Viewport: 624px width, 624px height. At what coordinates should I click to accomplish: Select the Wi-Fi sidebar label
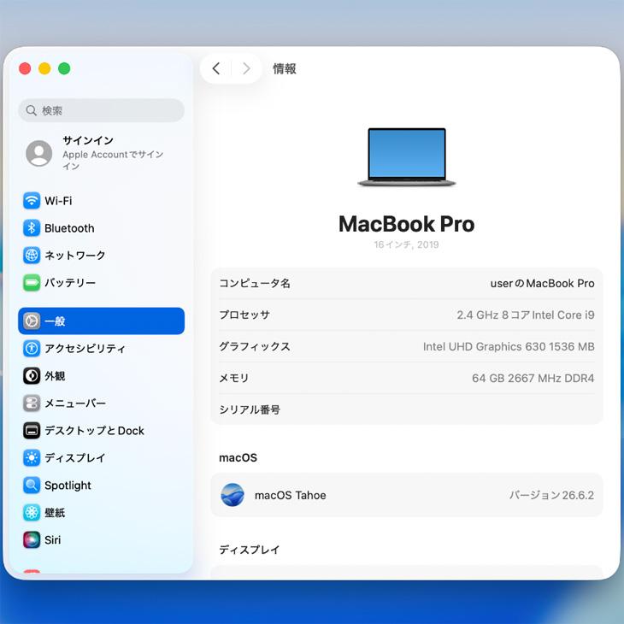(58, 201)
